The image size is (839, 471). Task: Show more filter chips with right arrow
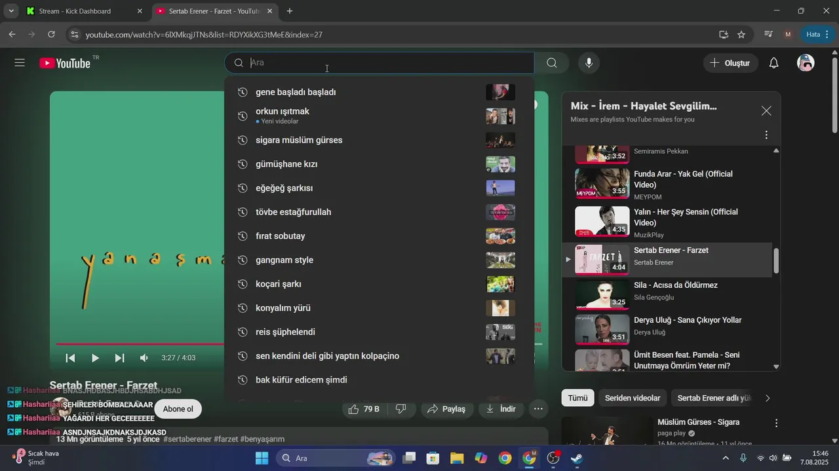coord(768,398)
